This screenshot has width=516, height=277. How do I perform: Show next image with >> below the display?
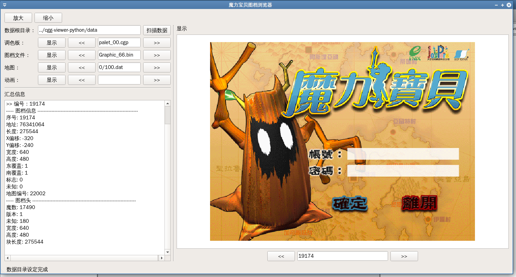tap(404, 256)
